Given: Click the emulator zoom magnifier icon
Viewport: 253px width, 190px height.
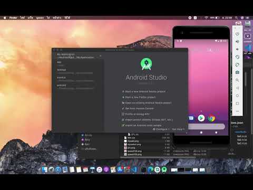Looking at the screenshot, I should point(237,80).
